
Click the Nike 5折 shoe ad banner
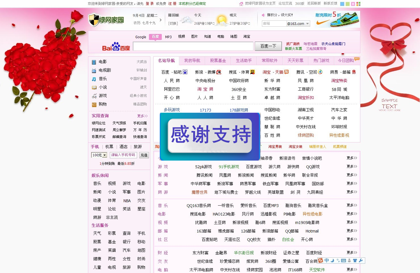(x=337, y=19)
